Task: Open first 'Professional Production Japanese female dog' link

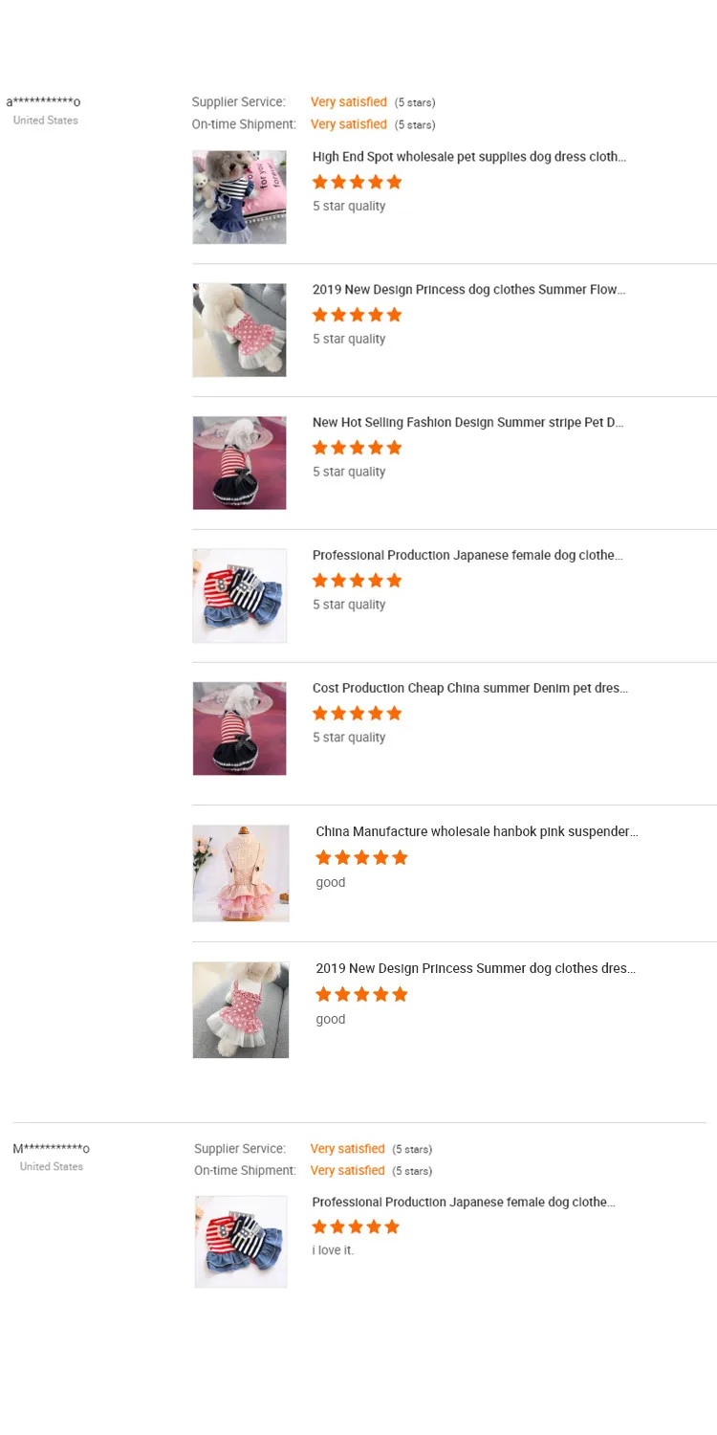Action: (467, 556)
